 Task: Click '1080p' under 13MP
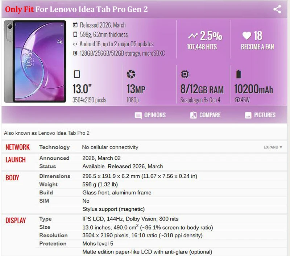click(133, 100)
